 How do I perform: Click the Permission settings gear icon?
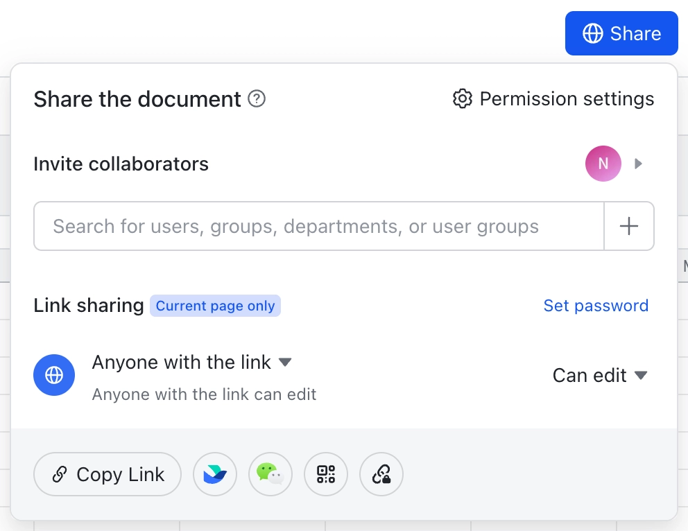coord(463,98)
